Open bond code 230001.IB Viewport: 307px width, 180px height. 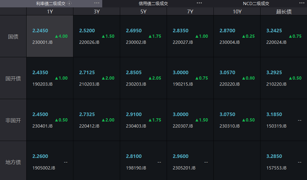pos(42,42)
